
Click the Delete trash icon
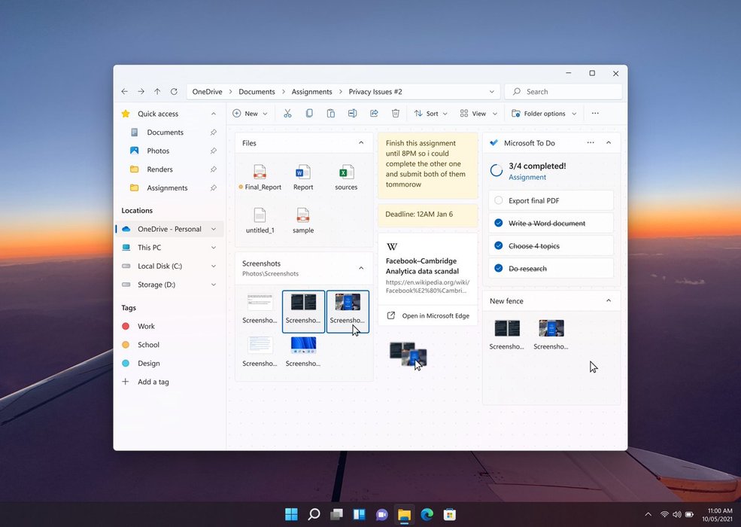coord(396,114)
